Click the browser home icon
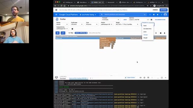 click(65, 6)
